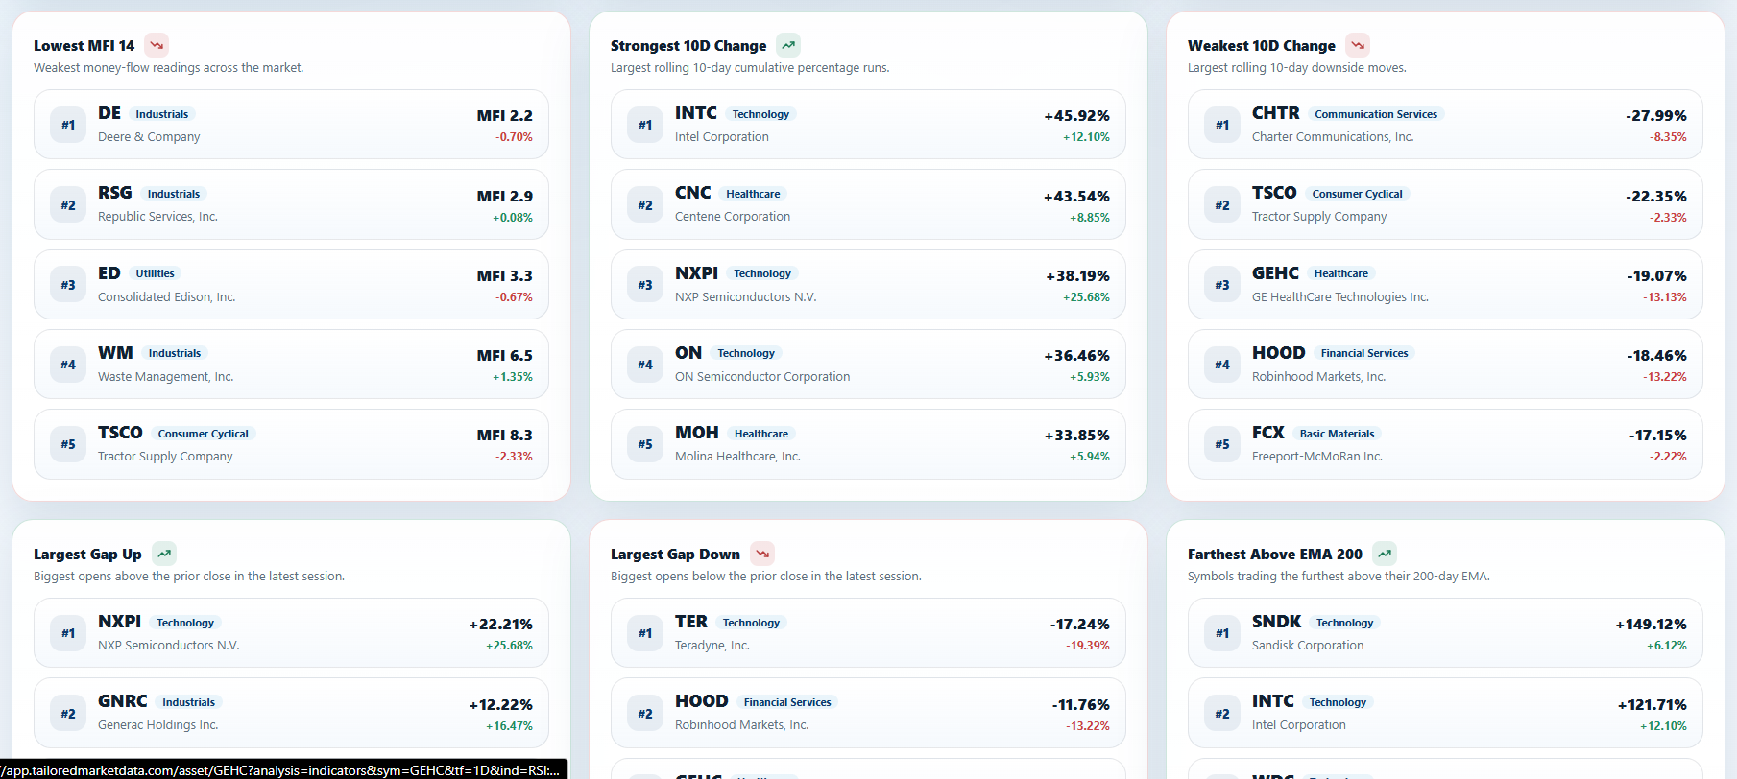The image size is (1737, 779).
Task: Click the Technology tag on the TER card
Action: 751,623
